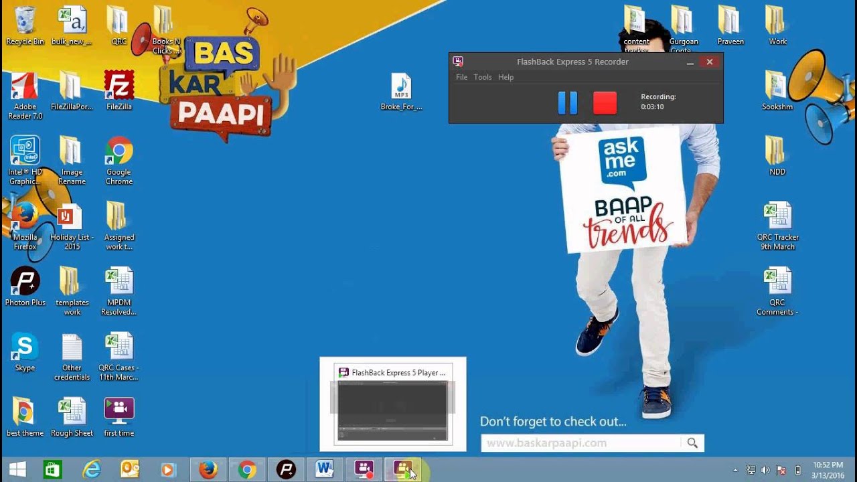The height and width of the screenshot is (482, 857).
Task: Select the FileZilla shortcut icon
Action: (119, 91)
